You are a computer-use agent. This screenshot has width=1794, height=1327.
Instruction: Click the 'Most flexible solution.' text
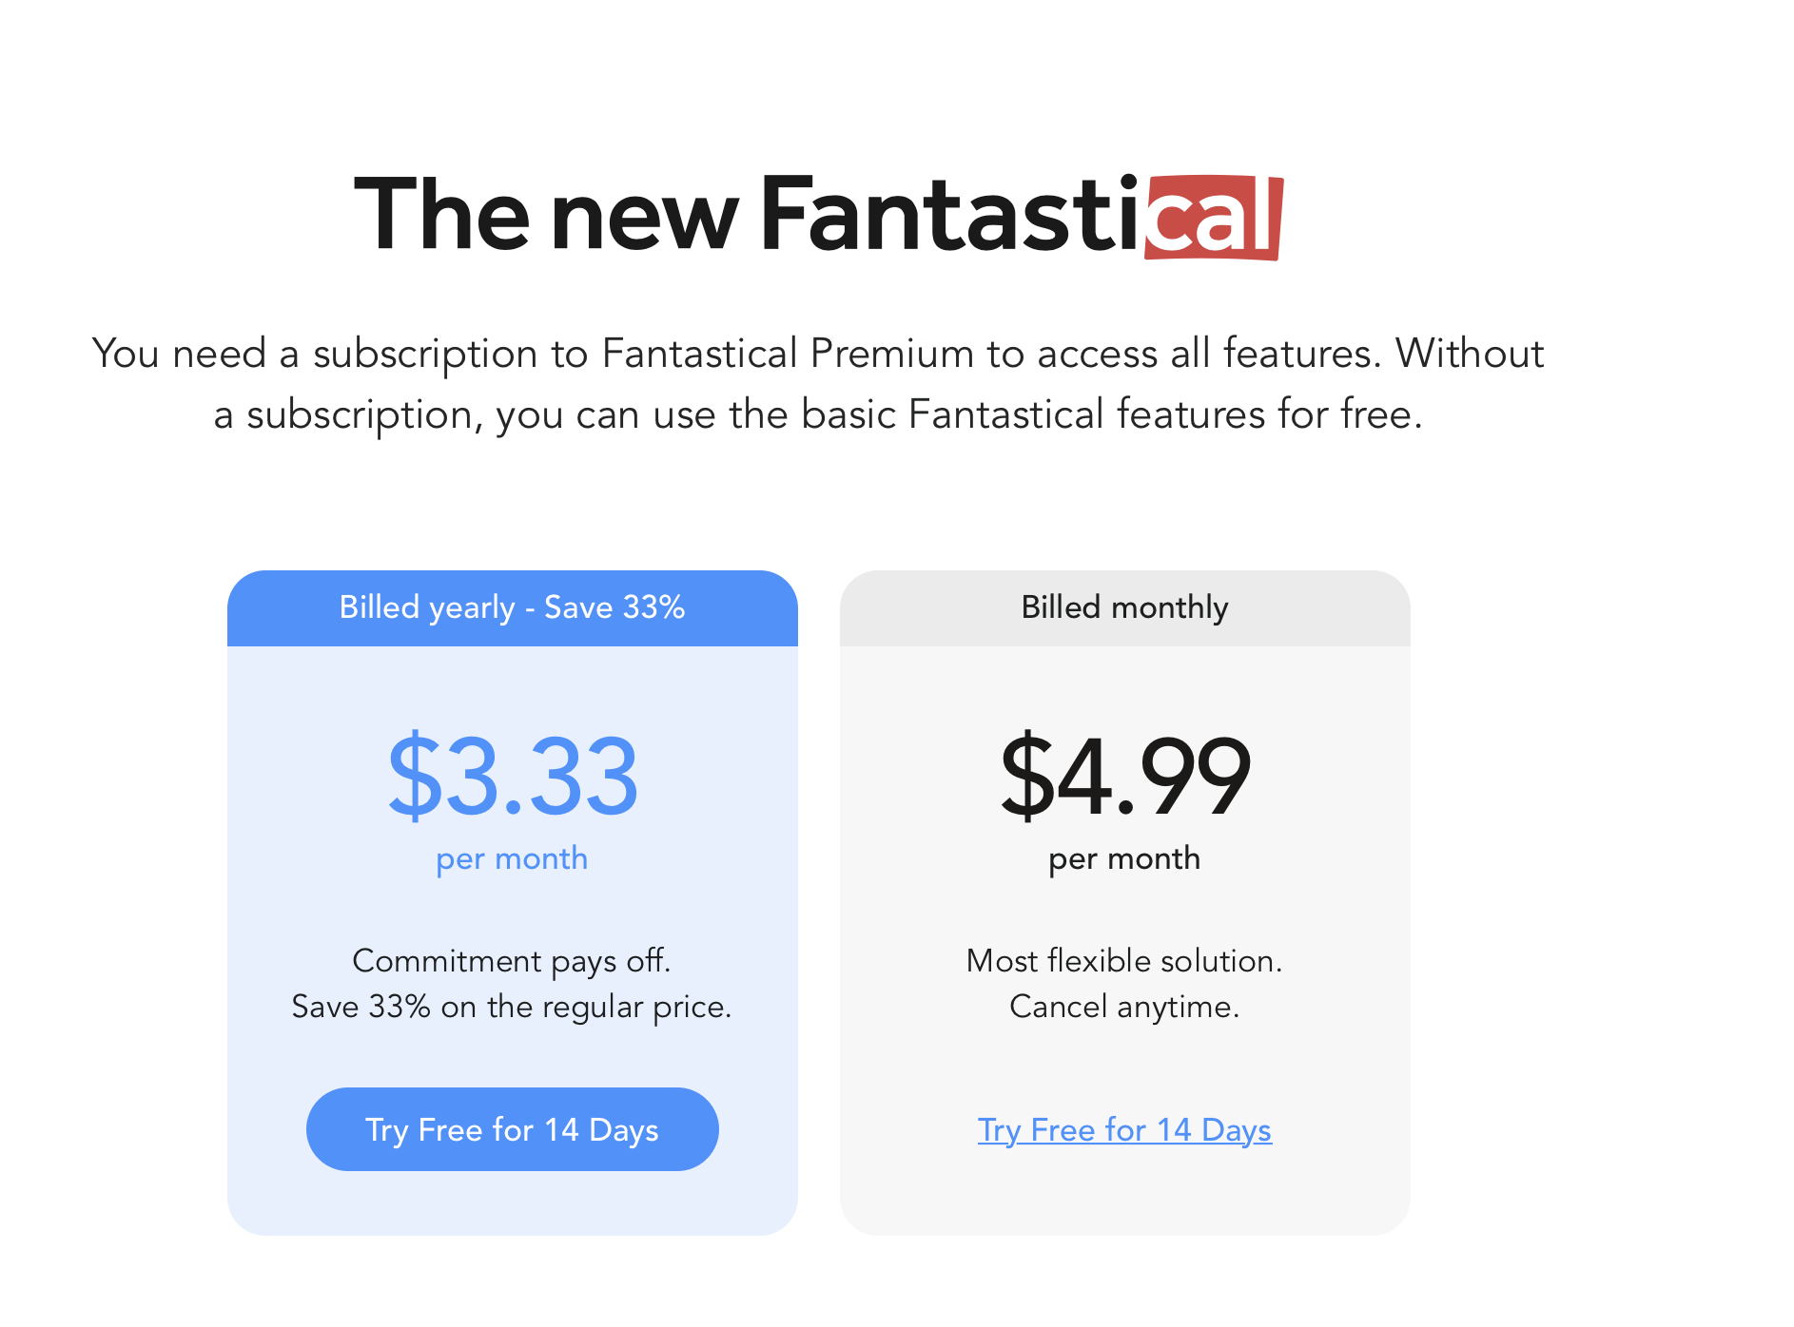tap(1124, 961)
